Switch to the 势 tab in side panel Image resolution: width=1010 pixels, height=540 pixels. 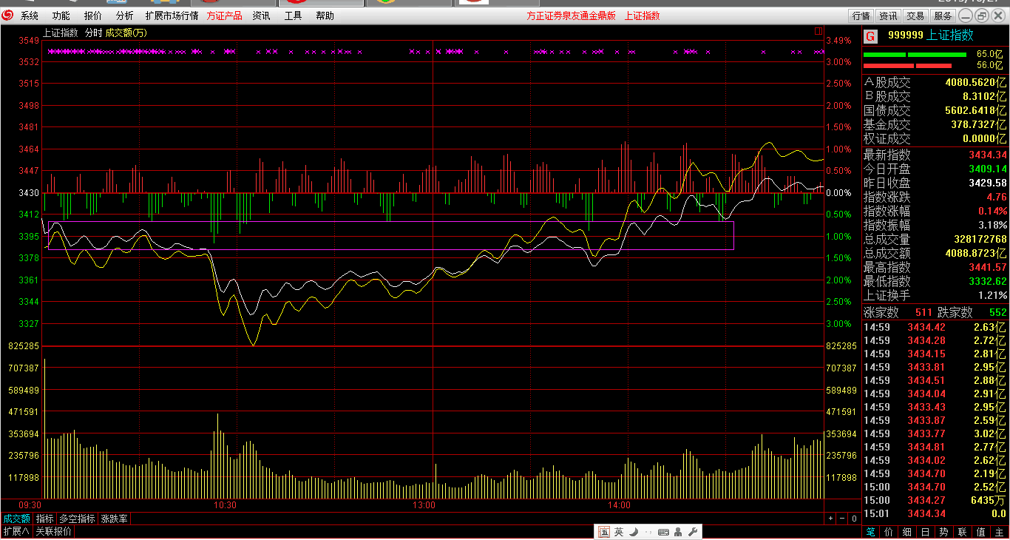[944, 532]
